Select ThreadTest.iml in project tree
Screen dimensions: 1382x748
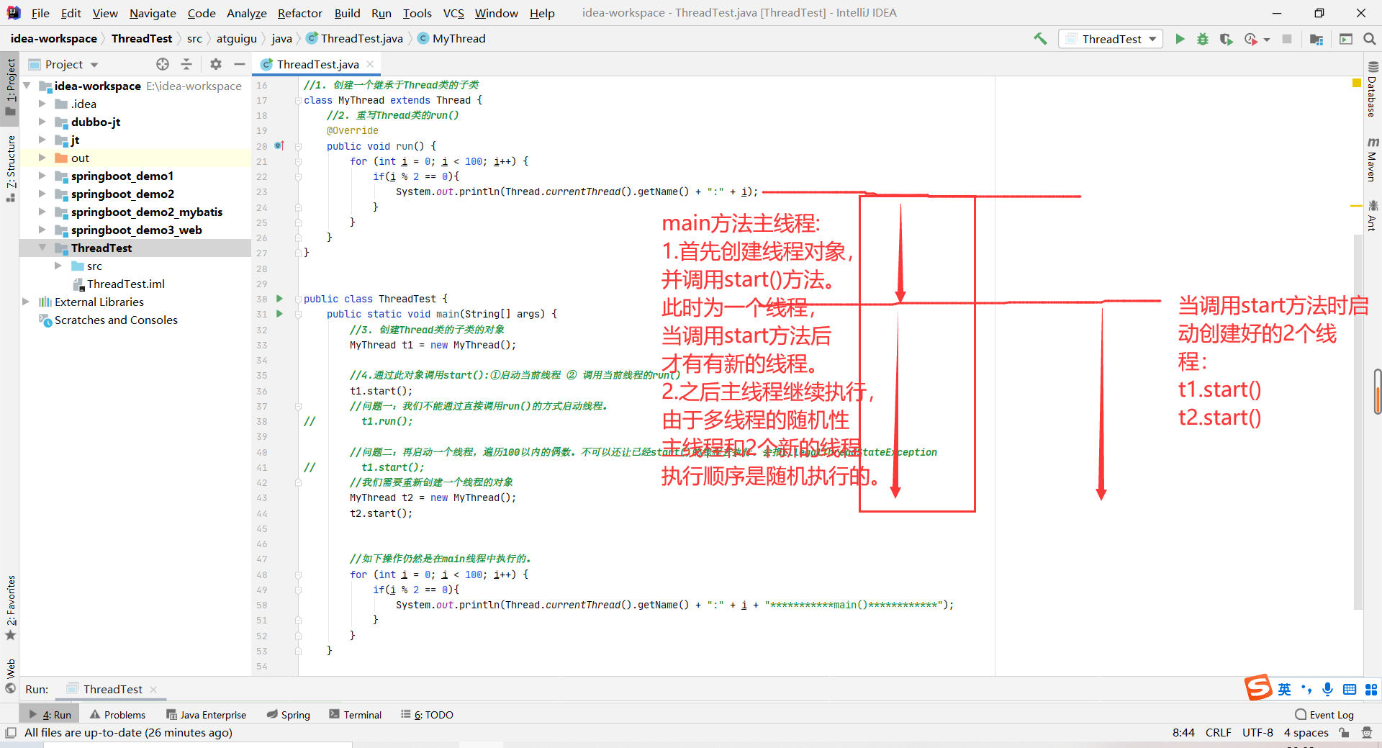tap(126, 284)
